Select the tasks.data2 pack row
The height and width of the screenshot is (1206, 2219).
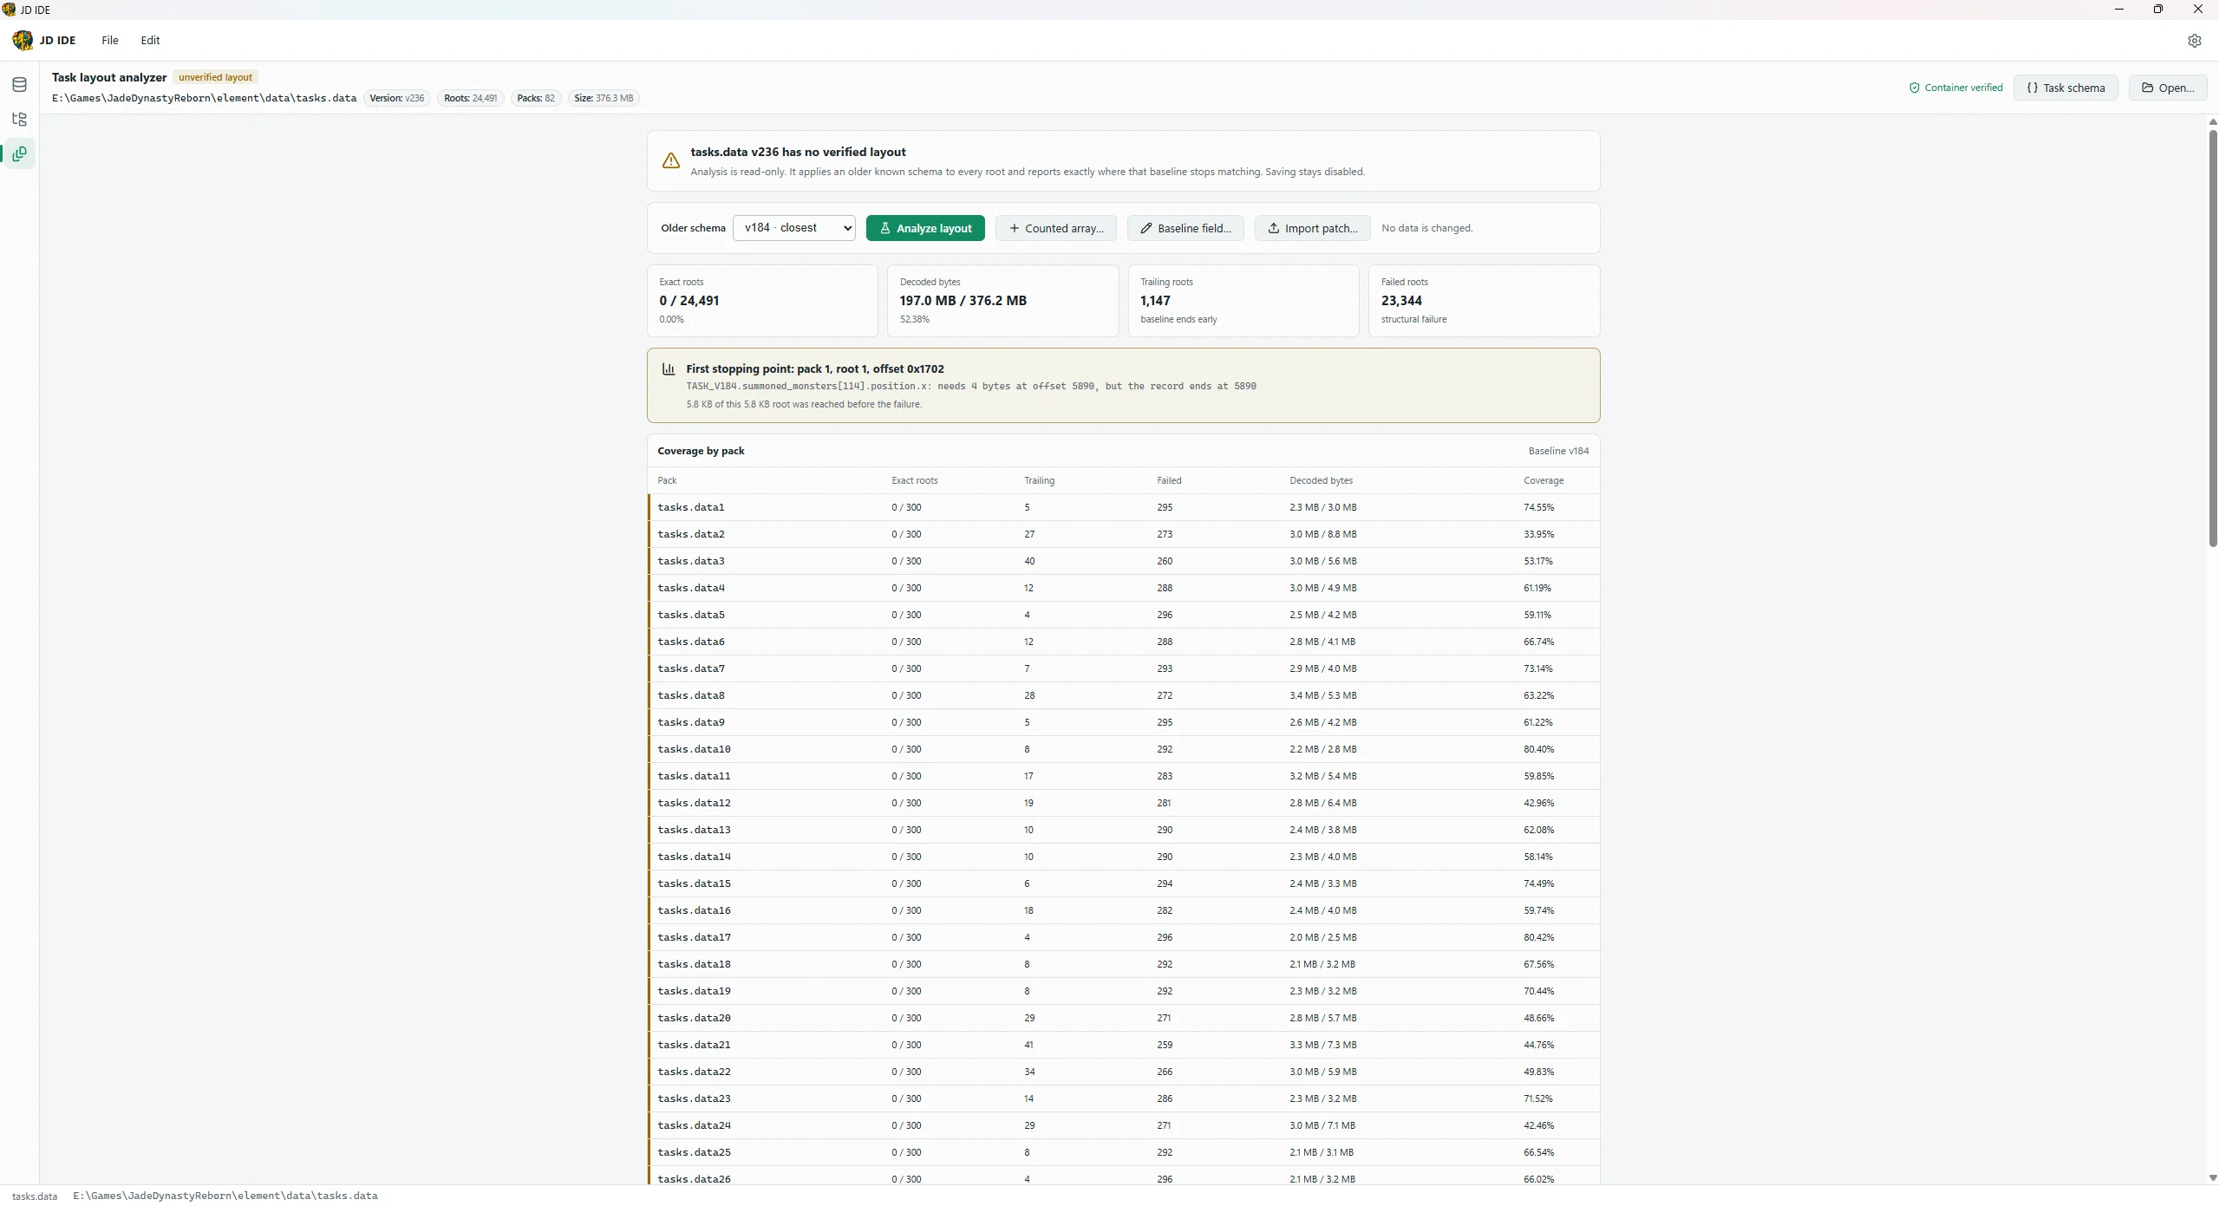tap(1123, 534)
